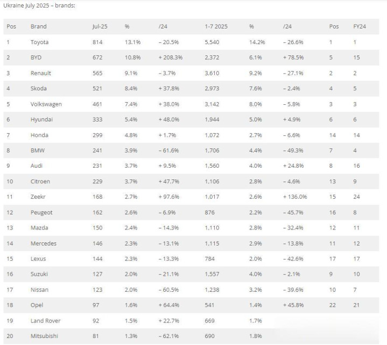Select Honda's July sales value 299
The height and width of the screenshot is (345, 387).
tap(97, 135)
